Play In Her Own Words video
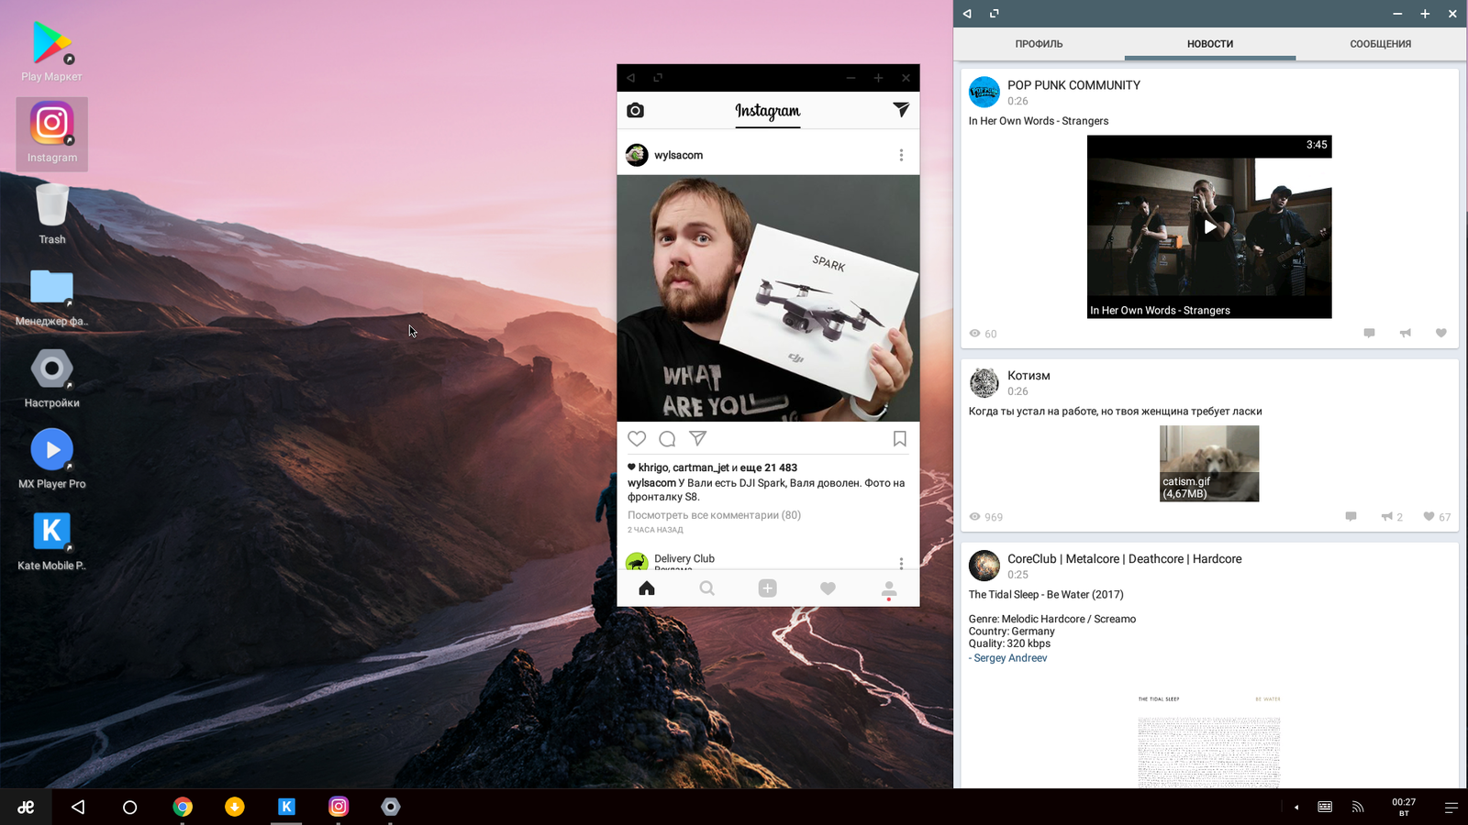1468x825 pixels. pyautogui.click(x=1209, y=226)
